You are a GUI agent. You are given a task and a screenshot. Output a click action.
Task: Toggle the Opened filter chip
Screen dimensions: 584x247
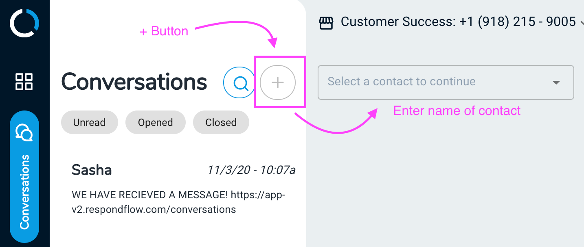(x=155, y=122)
